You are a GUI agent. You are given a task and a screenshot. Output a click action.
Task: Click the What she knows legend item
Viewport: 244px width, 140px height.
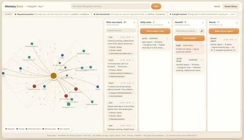[33, 129]
